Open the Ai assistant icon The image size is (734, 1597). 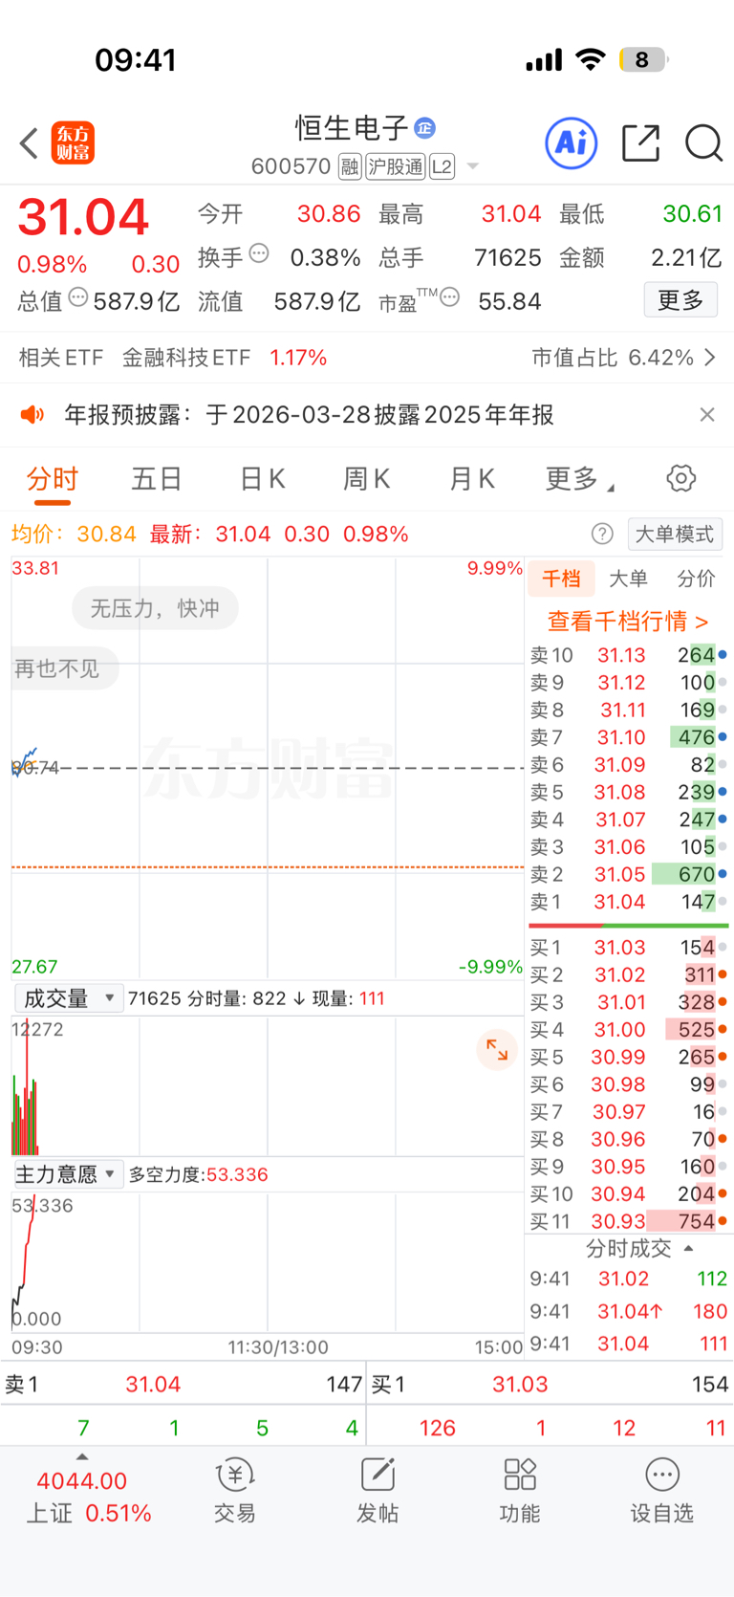572,143
